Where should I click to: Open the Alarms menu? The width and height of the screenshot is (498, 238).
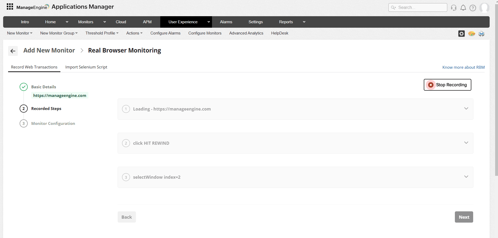[x=226, y=22]
